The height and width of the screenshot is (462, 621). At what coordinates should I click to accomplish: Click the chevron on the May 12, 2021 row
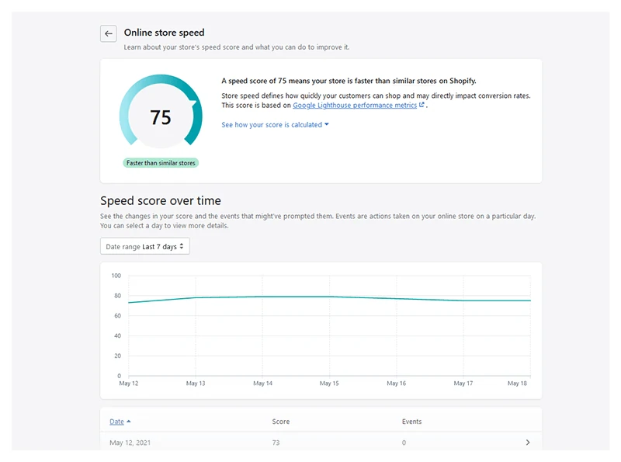pos(528,443)
